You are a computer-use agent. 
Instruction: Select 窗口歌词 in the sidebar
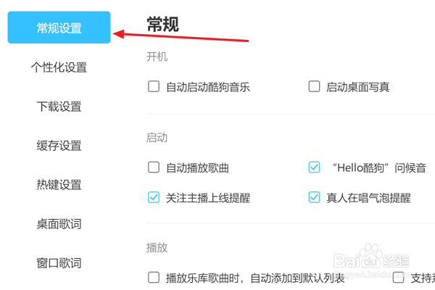(59, 263)
